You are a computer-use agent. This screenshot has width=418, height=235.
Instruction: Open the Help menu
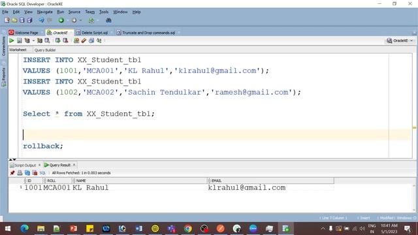137,12
